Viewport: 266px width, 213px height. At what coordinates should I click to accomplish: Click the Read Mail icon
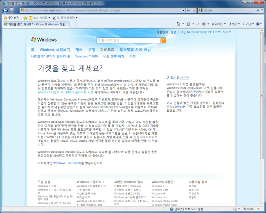[x=198, y=24]
